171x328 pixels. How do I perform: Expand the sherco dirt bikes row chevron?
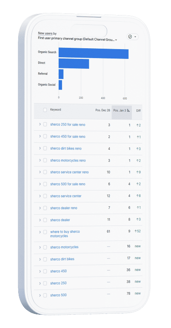point(40,259)
